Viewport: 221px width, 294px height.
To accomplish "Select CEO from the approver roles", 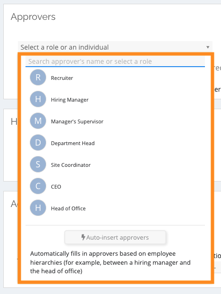I will [115, 186].
